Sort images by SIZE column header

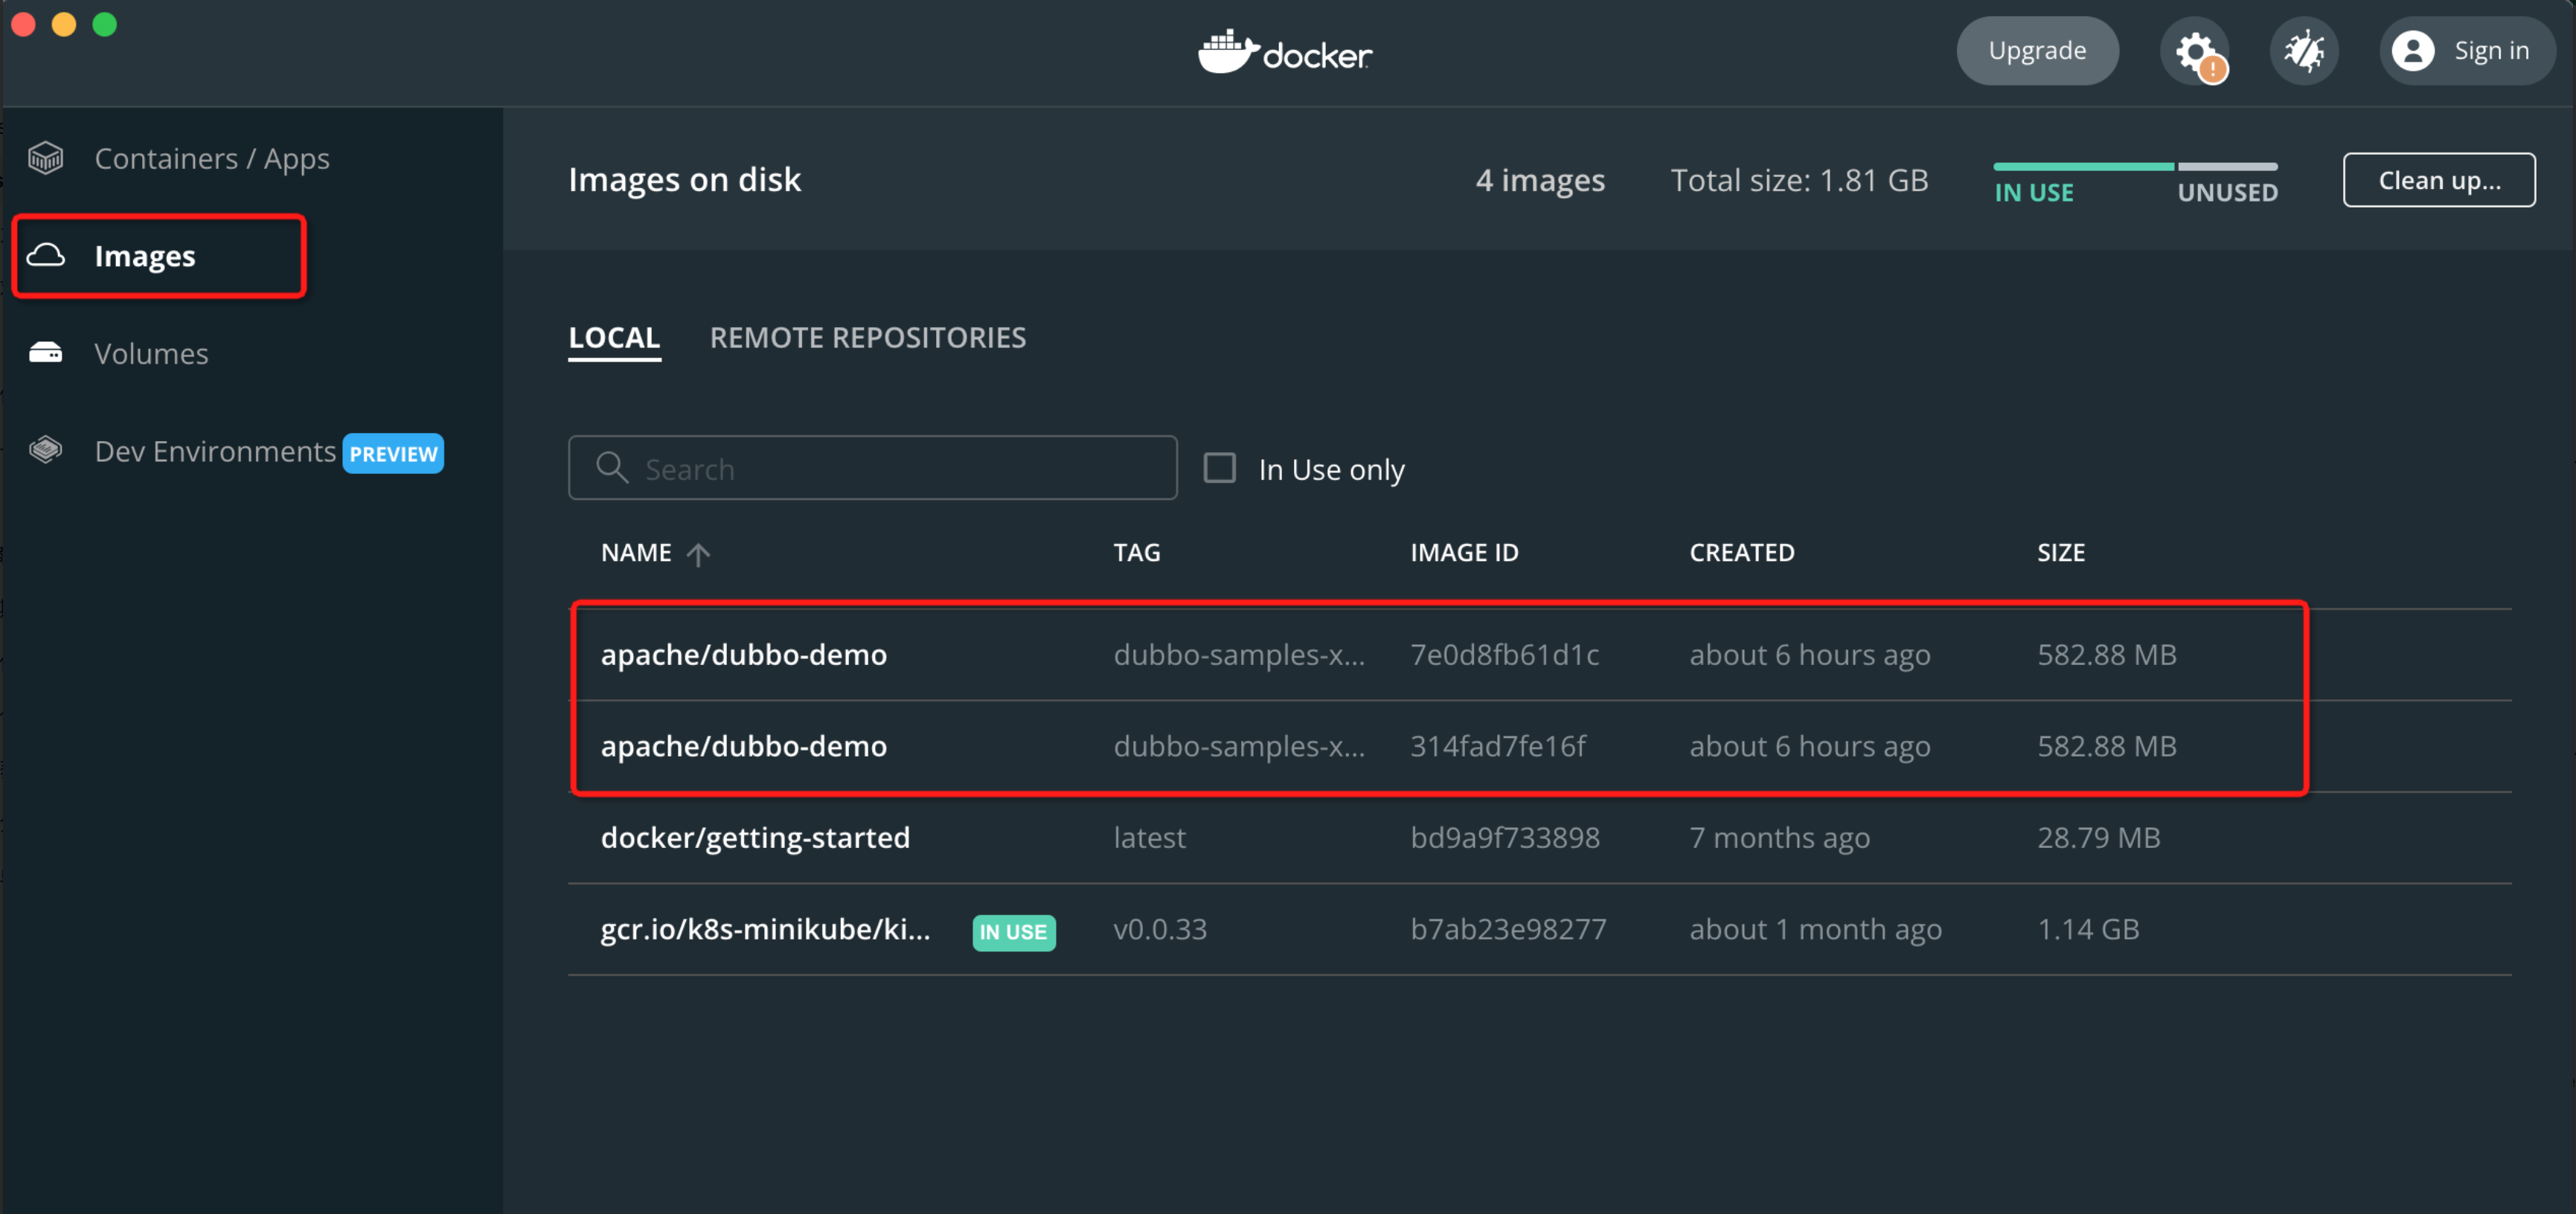click(2060, 553)
